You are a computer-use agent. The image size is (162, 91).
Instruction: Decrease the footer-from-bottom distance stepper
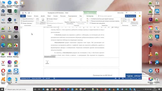click(129, 21)
